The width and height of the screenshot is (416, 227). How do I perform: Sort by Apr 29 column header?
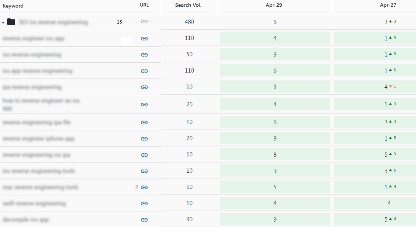tap(274, 5)
